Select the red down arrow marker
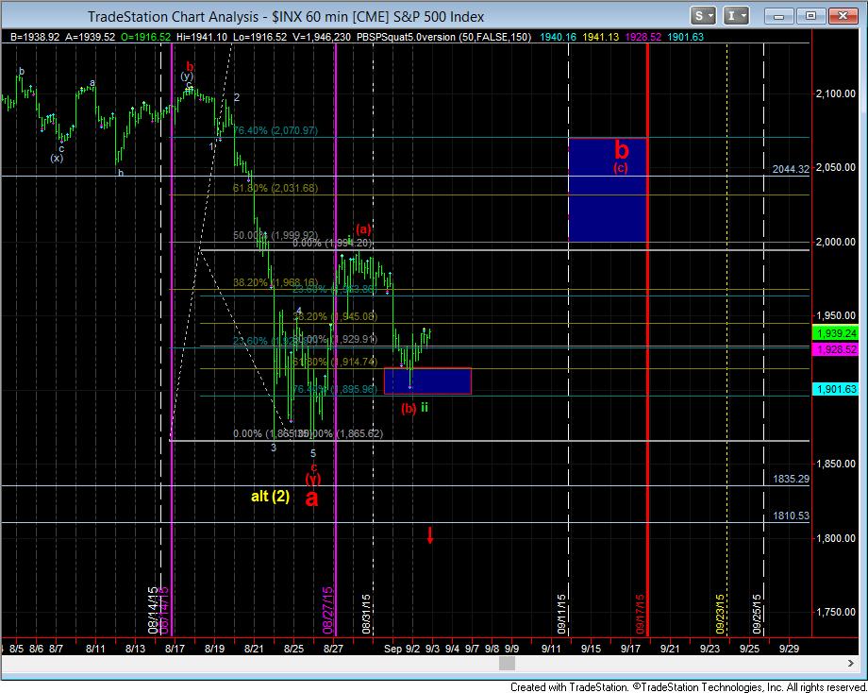868x693 pixels. (429, 535)
